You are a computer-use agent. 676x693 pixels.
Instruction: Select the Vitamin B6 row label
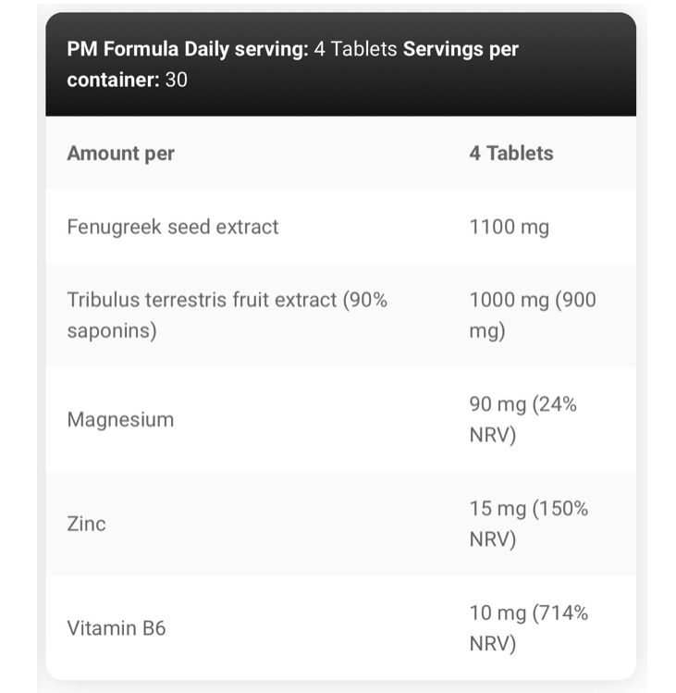(x=117, y=628)
